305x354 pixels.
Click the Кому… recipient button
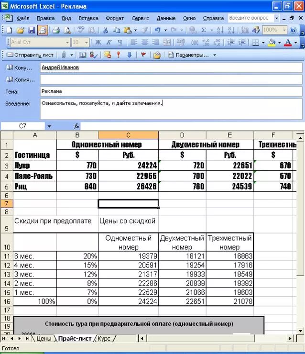(x=19, y=68)
